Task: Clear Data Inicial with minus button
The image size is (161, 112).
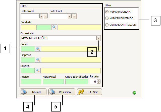Action: coord(45,16)
